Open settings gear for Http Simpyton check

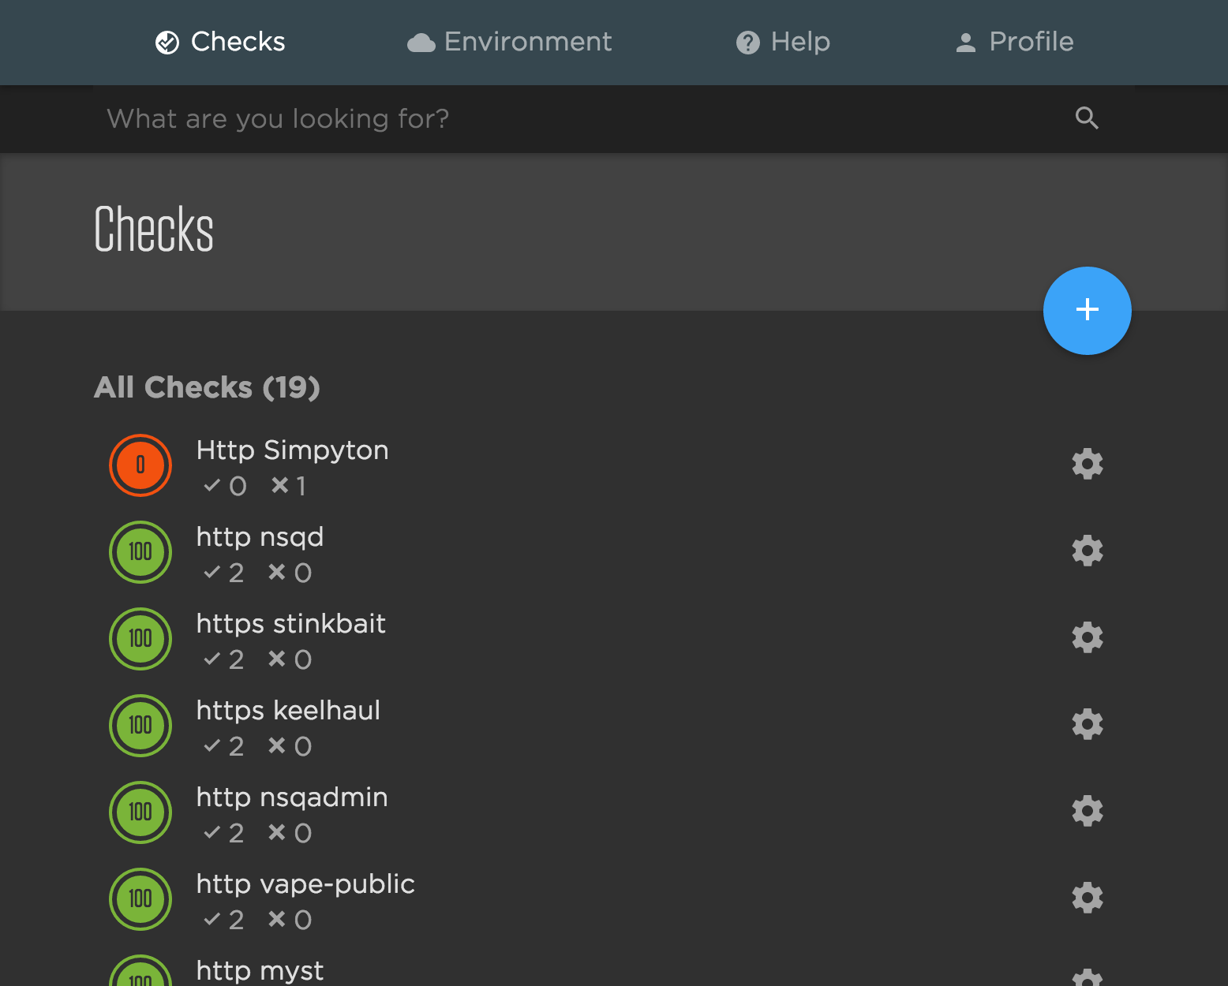click(1087, 464)
